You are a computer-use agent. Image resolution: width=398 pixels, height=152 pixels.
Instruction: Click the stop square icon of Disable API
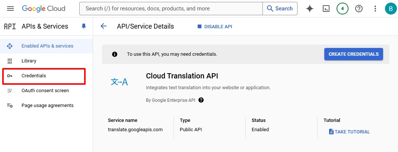pyautogui.click(x=200, y=26)
